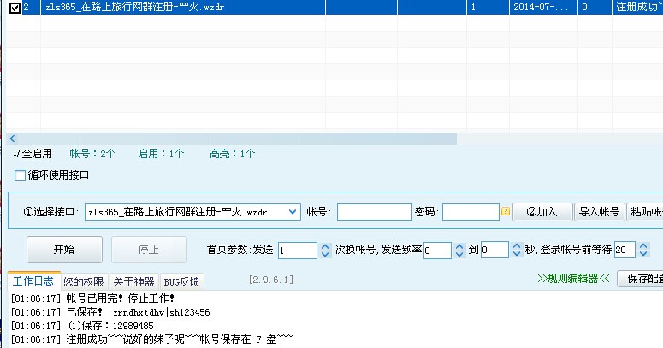Select row 2 file name zls365 cell

[183, 7]
